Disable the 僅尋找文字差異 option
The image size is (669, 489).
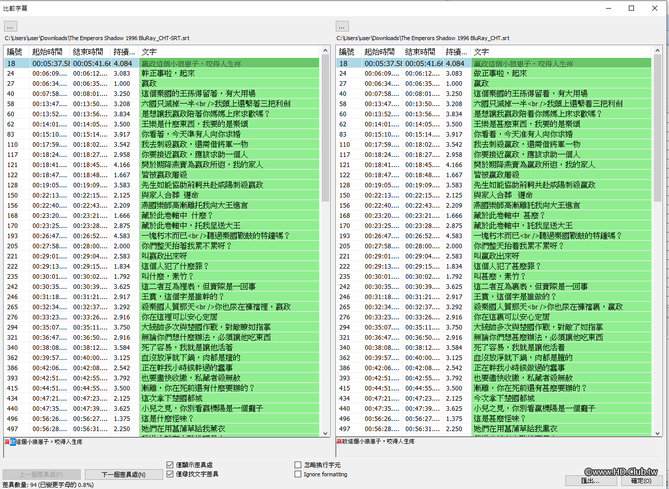pos(171,474)
